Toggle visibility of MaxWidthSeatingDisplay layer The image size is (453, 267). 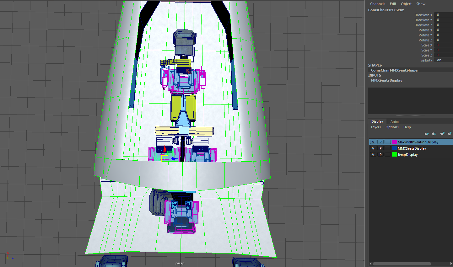(373, 142)
